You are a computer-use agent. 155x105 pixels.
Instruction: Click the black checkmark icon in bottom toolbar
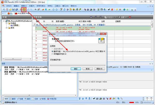pyautogui.click(x=94, y=99)
